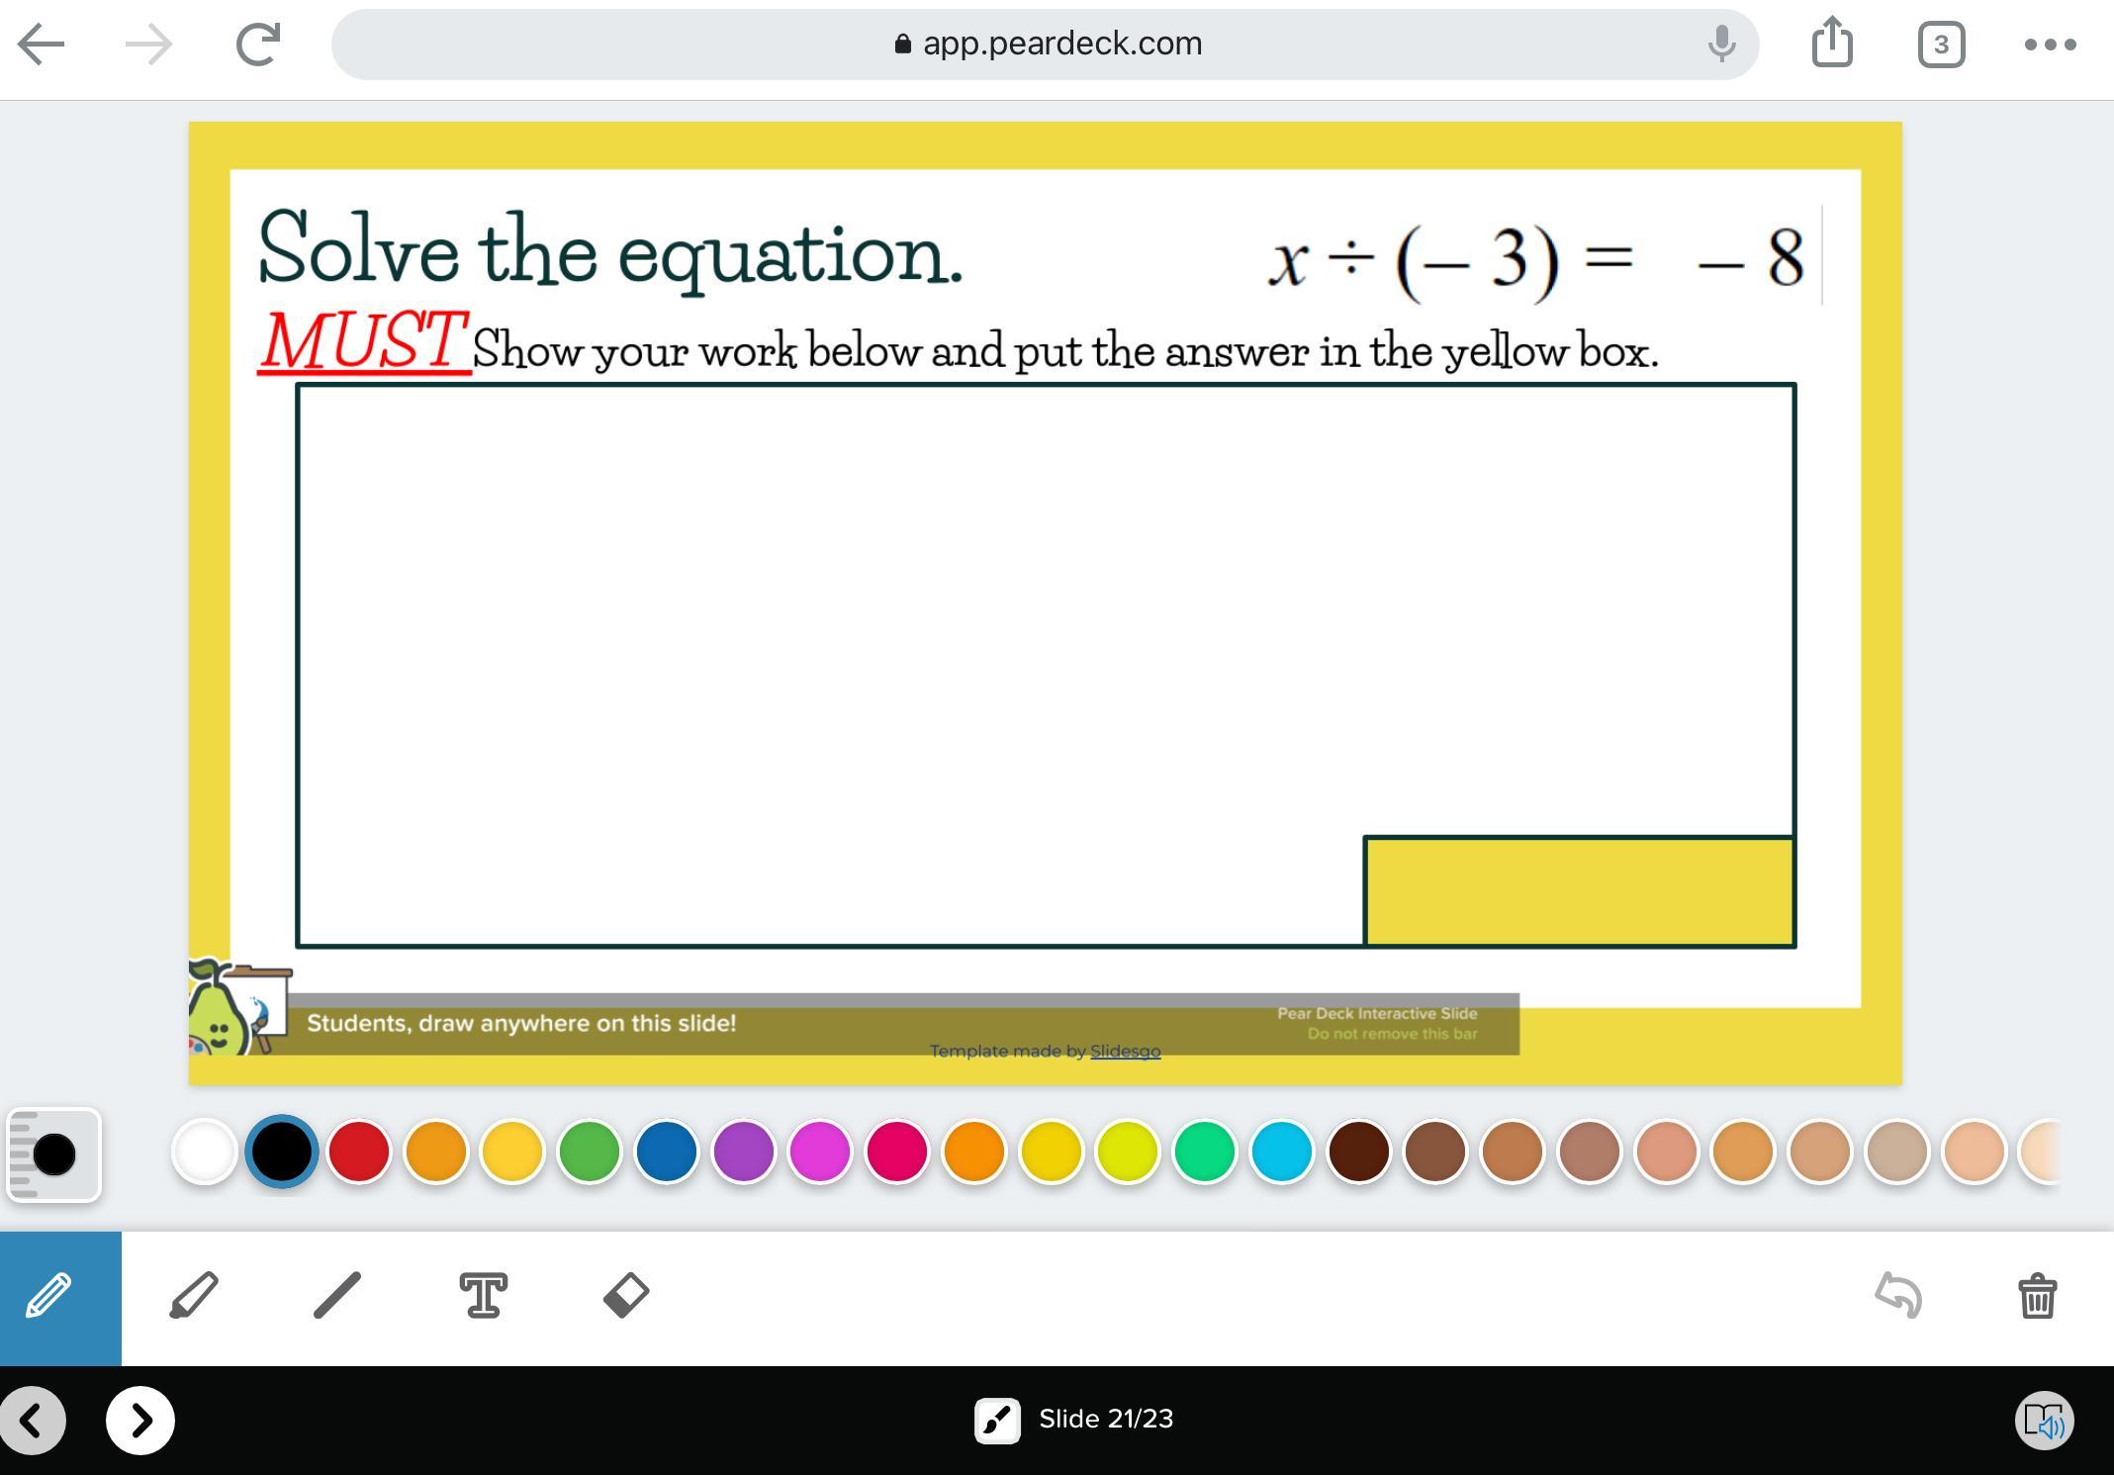Pick the green color swatch
2114x1475 pixels.
pos(590,1152)
